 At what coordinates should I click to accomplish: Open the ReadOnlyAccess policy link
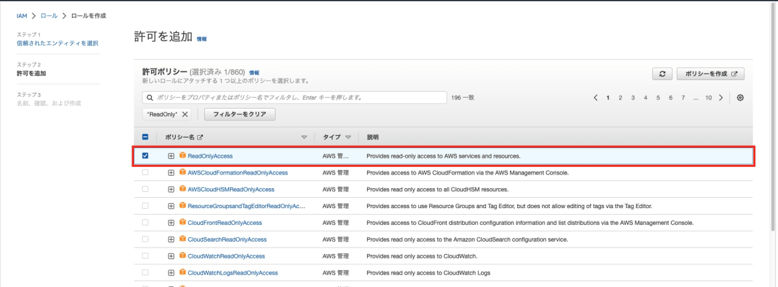click(x=210, y=156)
